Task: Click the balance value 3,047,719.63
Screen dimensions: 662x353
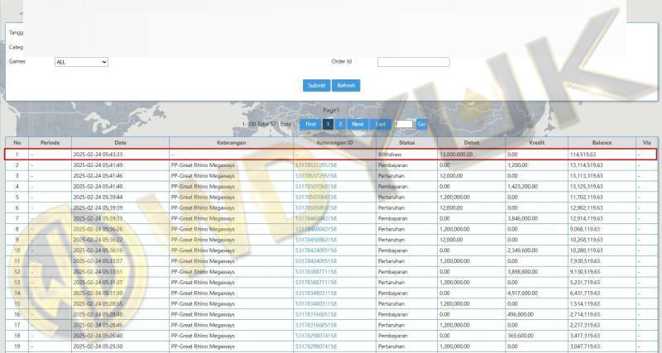Action: coord(585,346)
